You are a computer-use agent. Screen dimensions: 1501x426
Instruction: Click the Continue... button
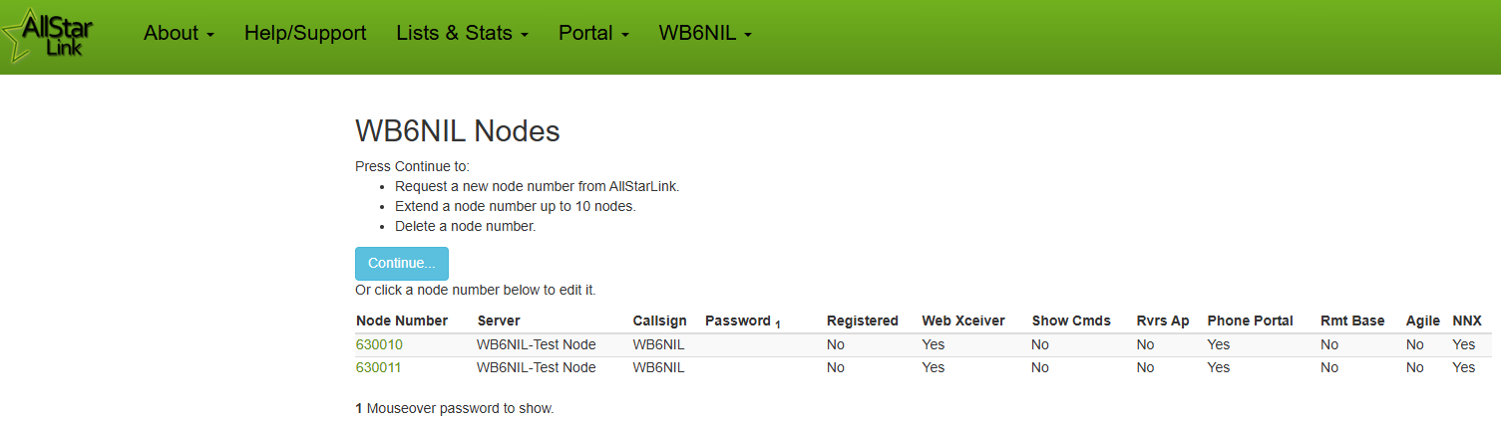[402, 264]
